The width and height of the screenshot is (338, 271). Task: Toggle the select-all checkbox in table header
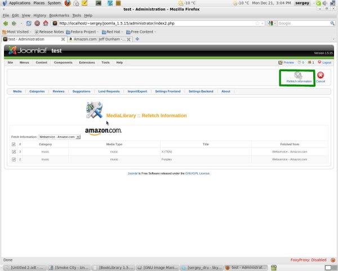(x=14, y=144)
